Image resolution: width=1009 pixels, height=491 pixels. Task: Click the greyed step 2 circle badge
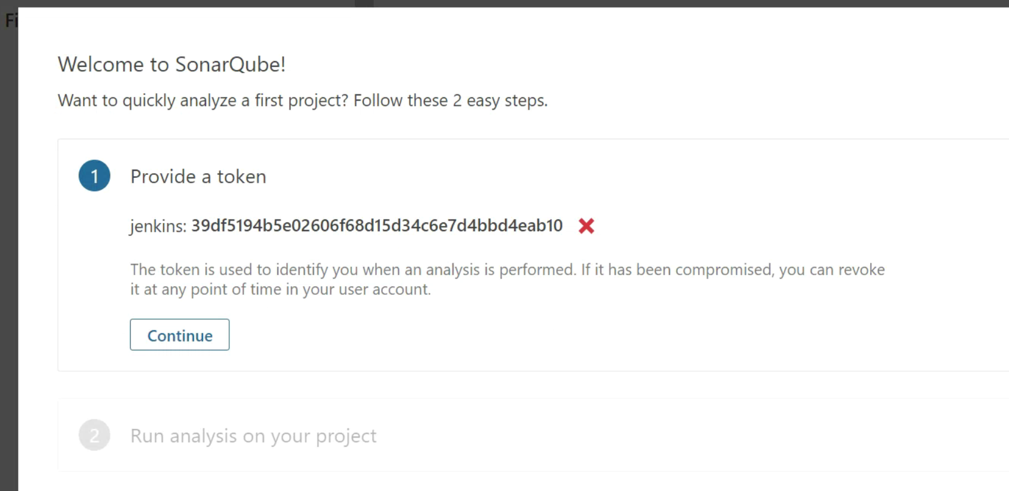94,435
